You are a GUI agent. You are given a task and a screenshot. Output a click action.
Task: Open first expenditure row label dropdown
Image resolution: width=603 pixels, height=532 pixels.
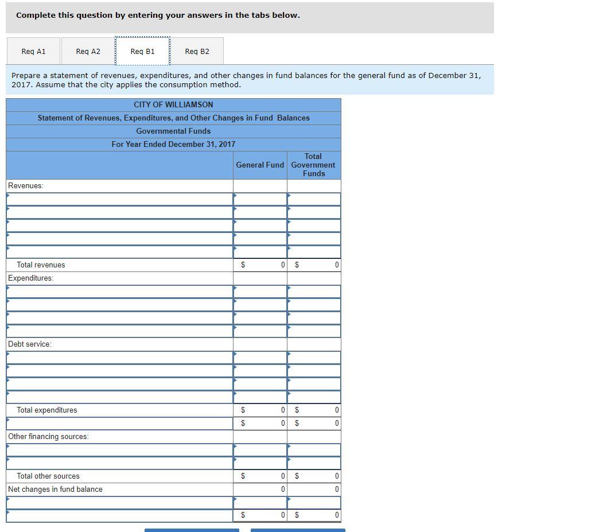click(119, 292)
